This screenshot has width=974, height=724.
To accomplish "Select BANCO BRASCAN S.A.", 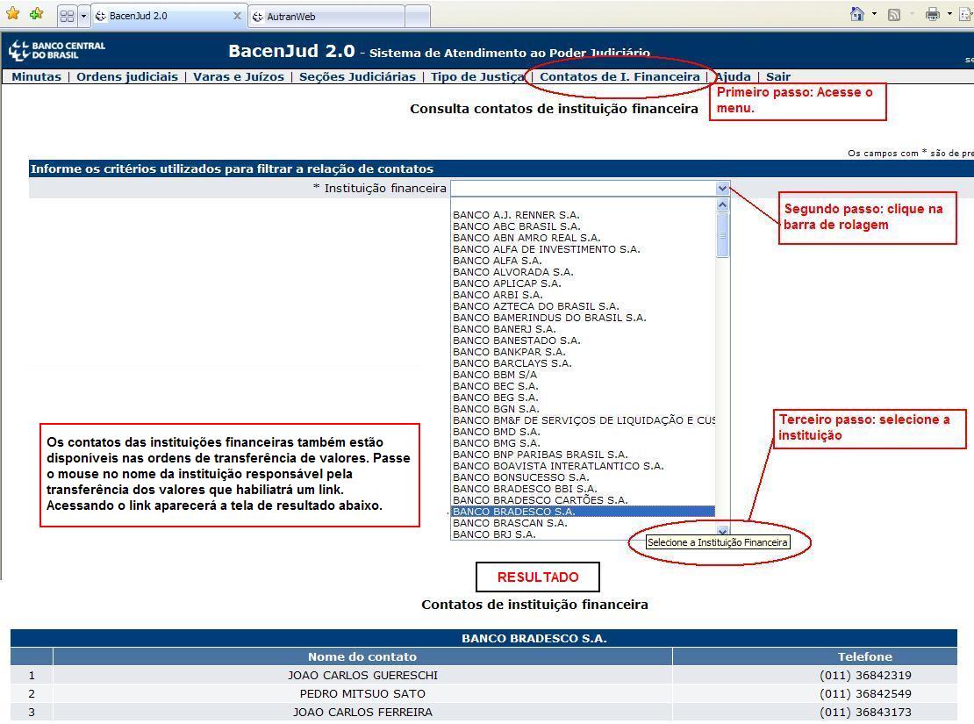I will click(x=584, y=523).
